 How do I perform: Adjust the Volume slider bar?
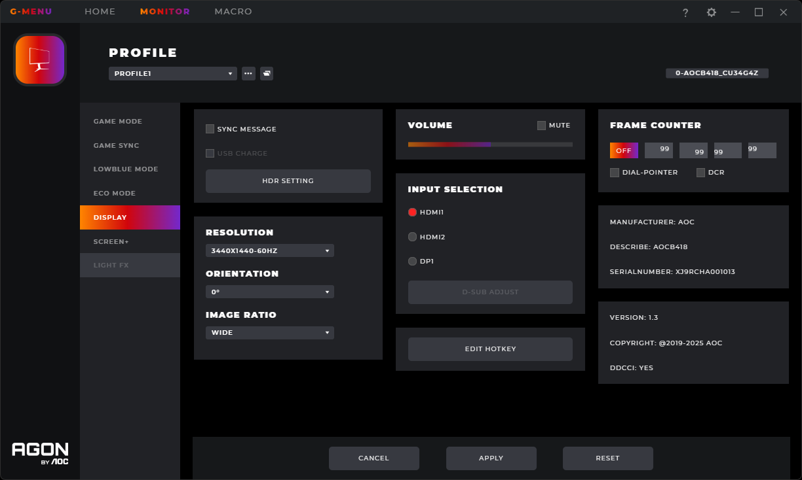pyautogui.click(x=490, y=145)
